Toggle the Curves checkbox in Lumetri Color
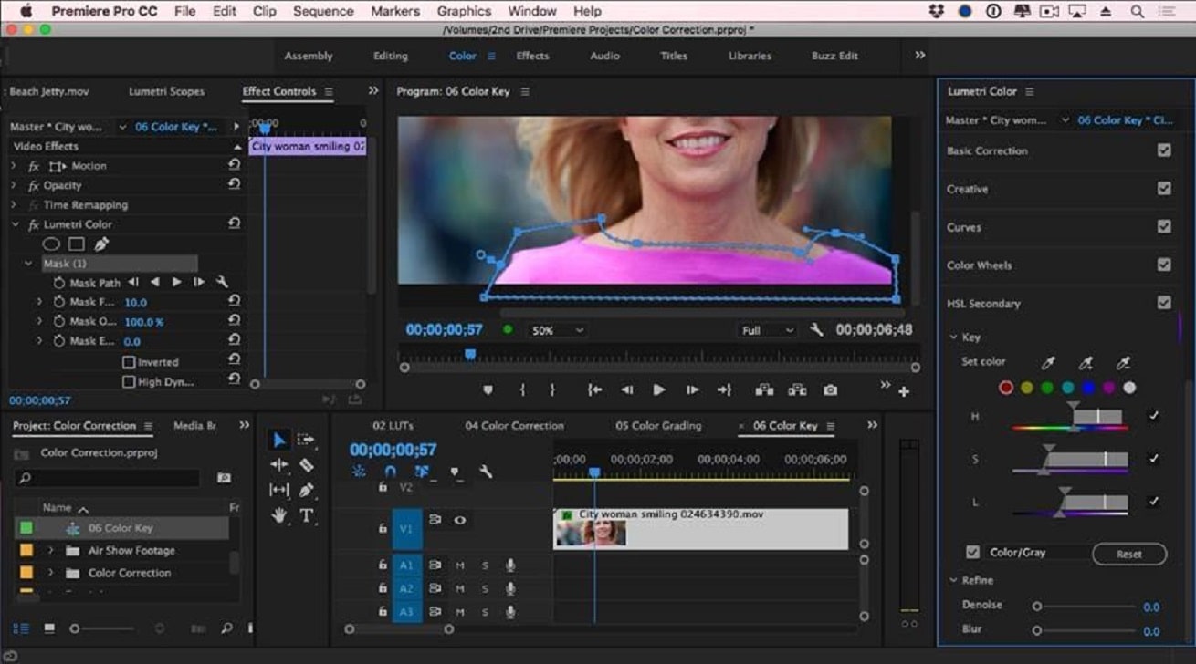 1166,226
